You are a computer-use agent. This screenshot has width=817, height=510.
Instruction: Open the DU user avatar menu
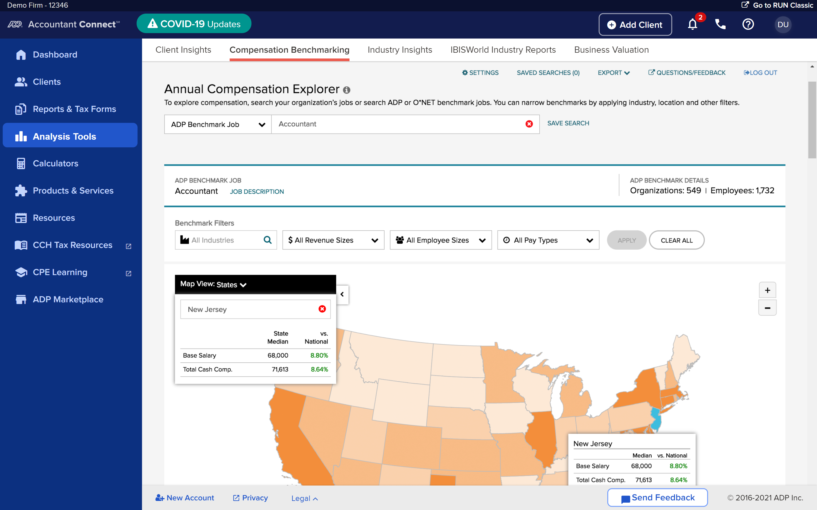783,24
